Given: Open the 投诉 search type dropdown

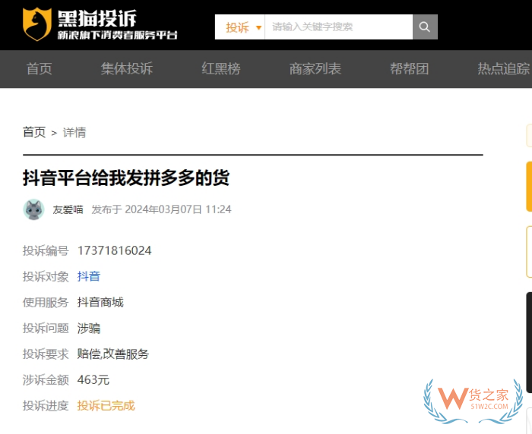Looking at the screenshot, I should (240, 27).
